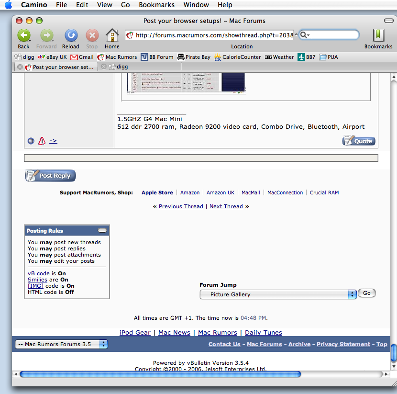This screenshot has height=394, width=397.
Task: Open the MacMall link
Action: tap(251, 192)
